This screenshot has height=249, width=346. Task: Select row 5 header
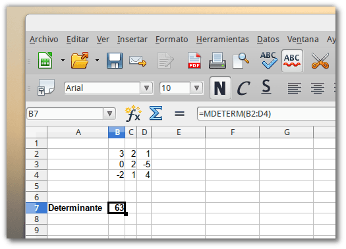36,186
